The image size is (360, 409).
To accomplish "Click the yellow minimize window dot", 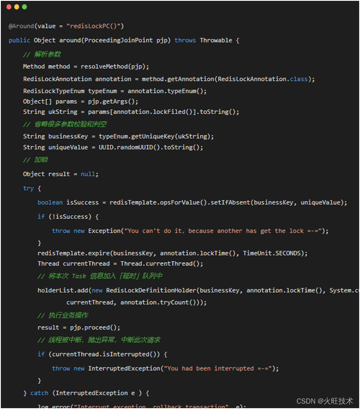I will (x=17, y=7).
